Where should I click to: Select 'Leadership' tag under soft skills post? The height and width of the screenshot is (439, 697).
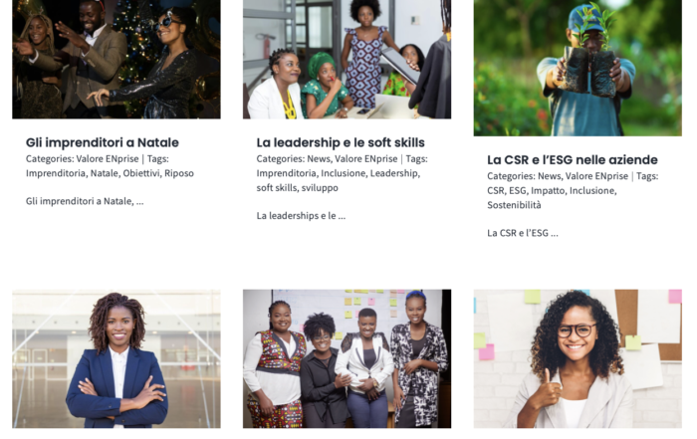point(394,173)
